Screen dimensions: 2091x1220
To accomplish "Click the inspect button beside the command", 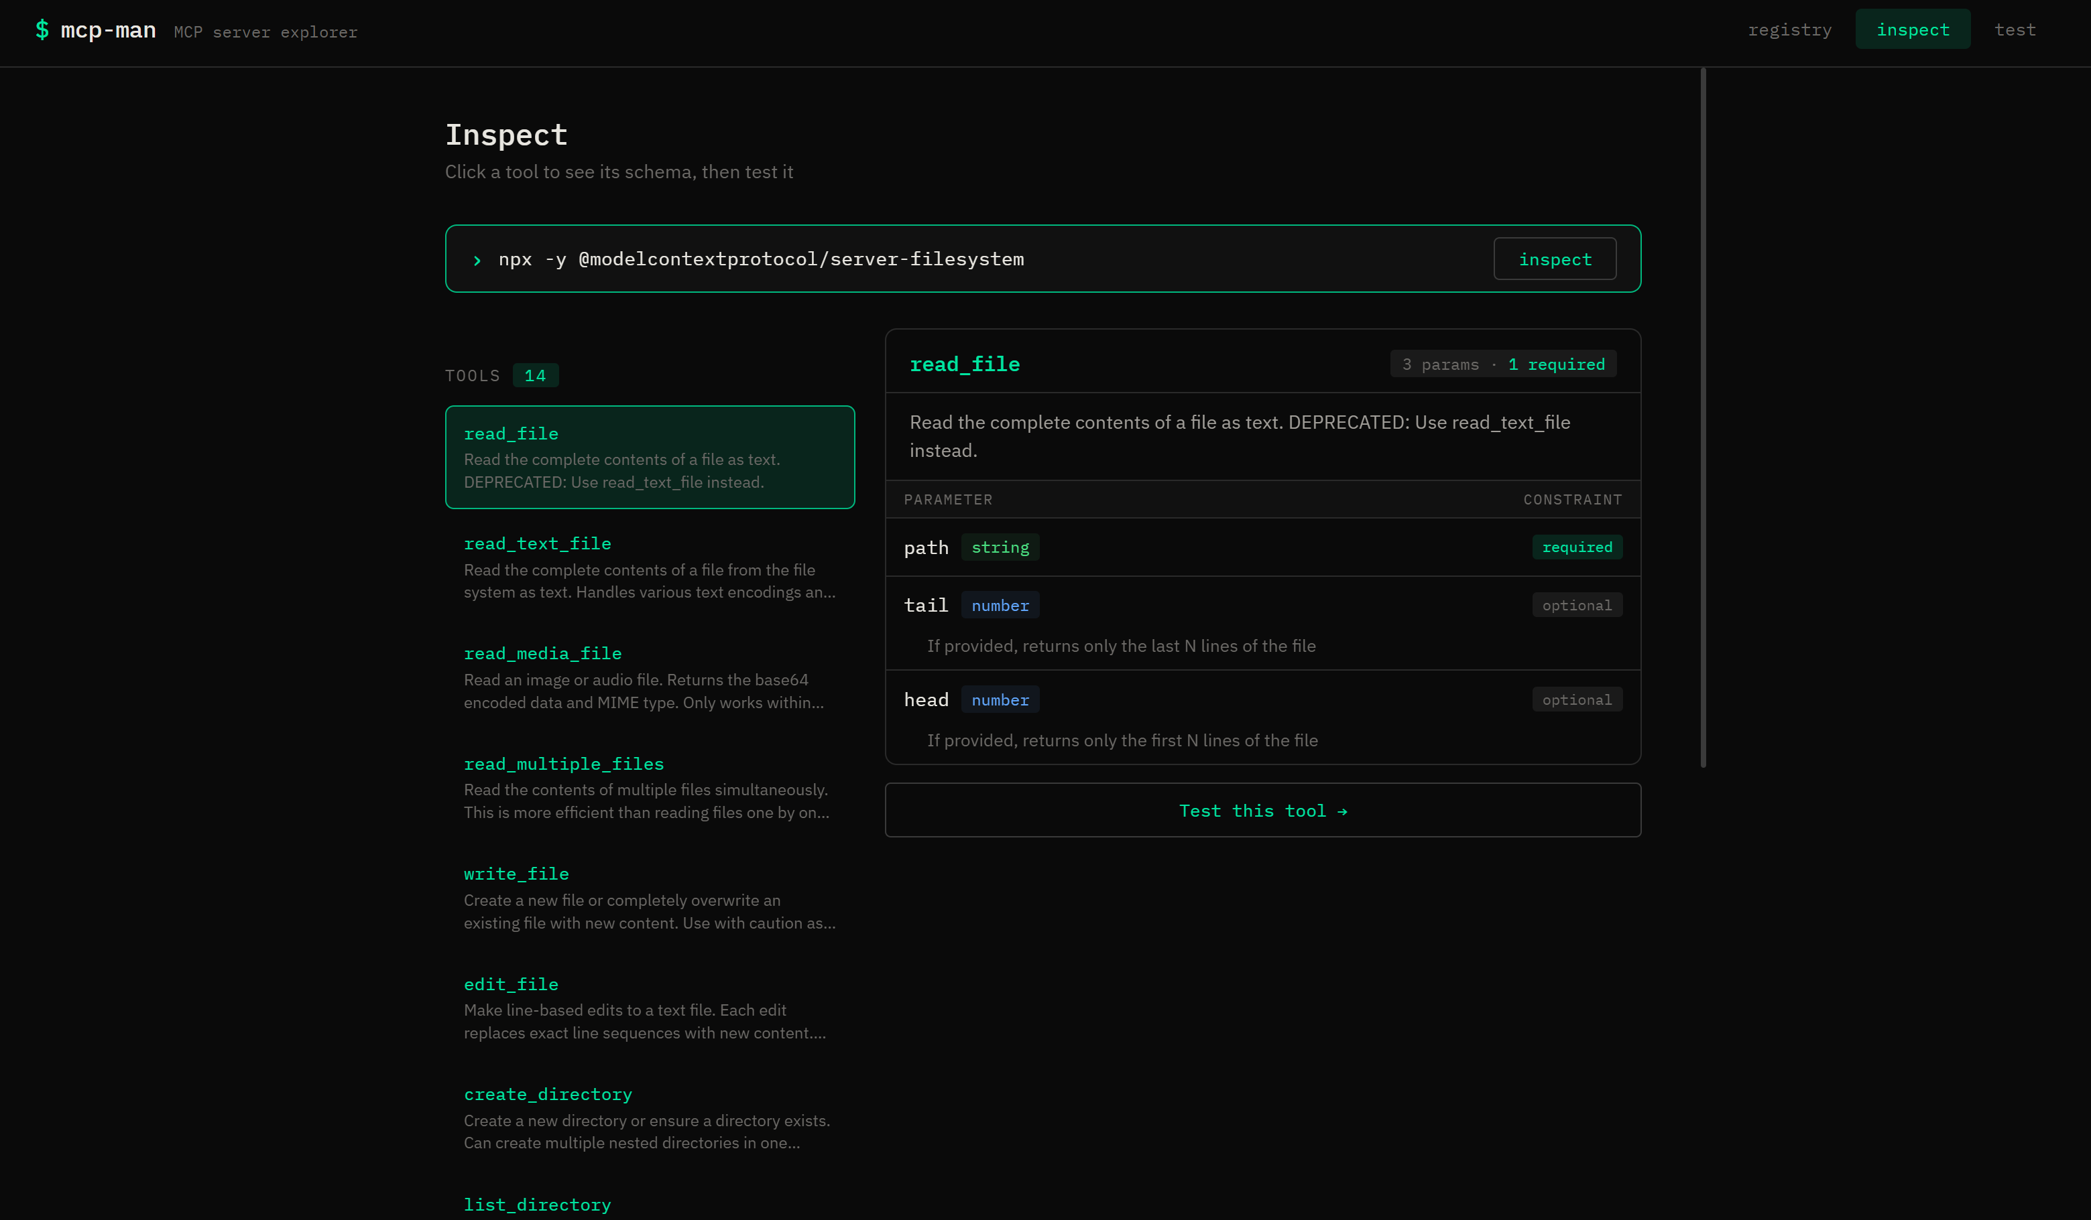I will click(x=1554, y=259).
